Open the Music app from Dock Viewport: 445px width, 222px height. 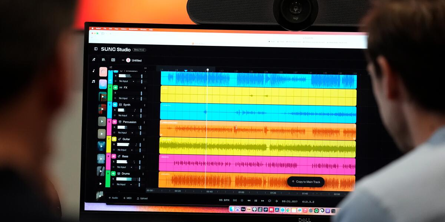305,210
